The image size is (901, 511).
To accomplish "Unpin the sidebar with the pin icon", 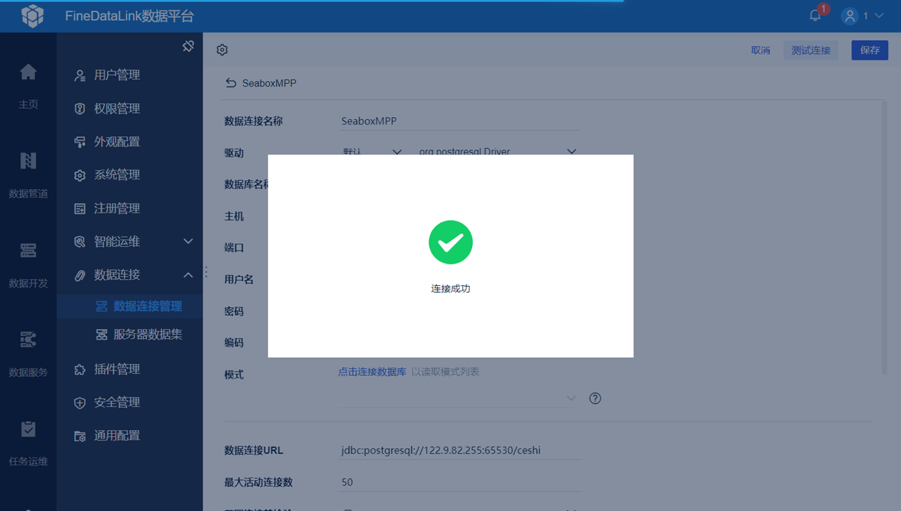I will click(x=188, y=46).
